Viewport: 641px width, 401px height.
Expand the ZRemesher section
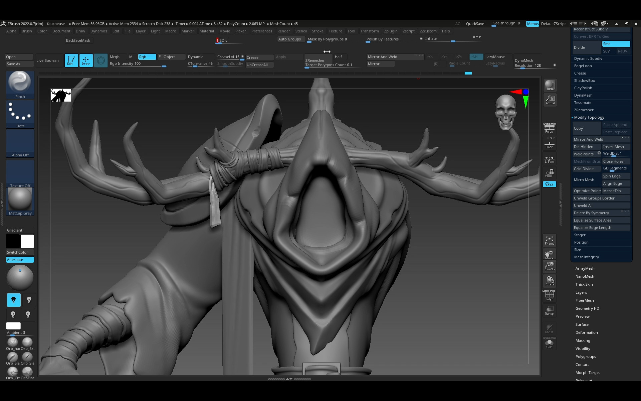tap(584, 110)
